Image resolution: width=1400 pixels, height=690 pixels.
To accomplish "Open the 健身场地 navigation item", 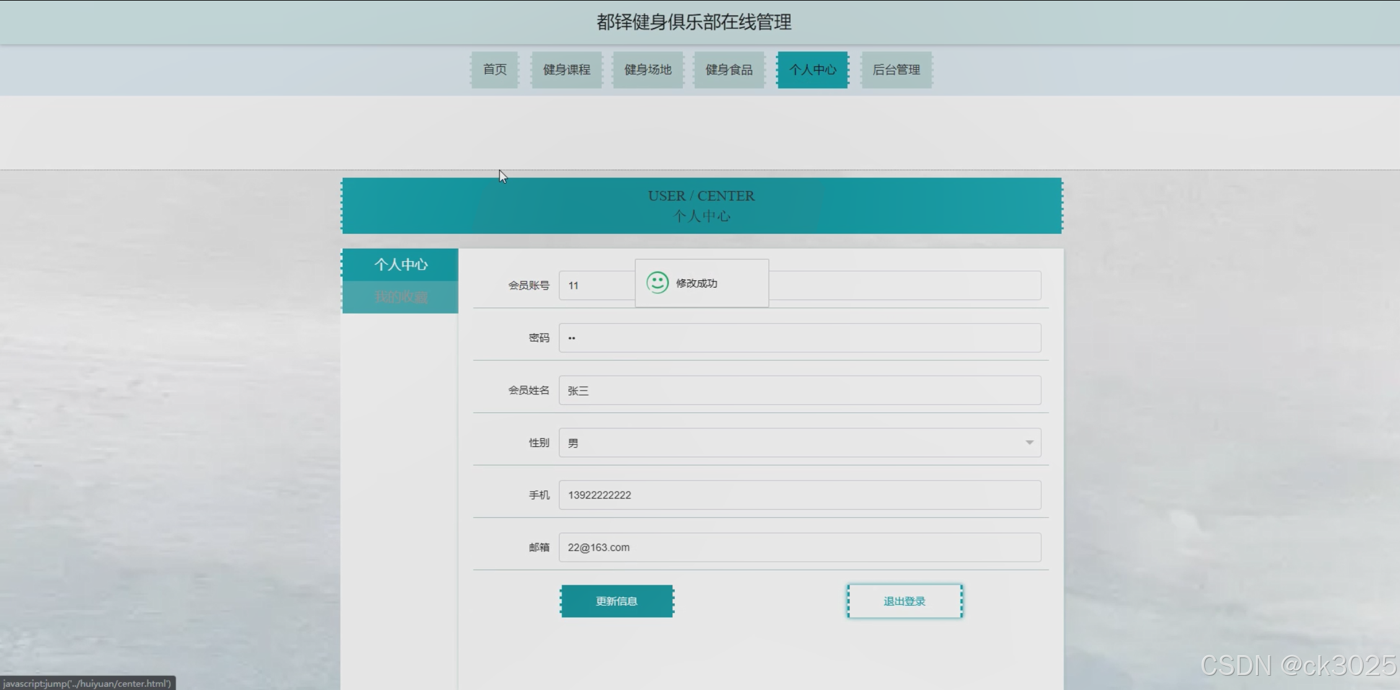I will click(x=648, y=69).
